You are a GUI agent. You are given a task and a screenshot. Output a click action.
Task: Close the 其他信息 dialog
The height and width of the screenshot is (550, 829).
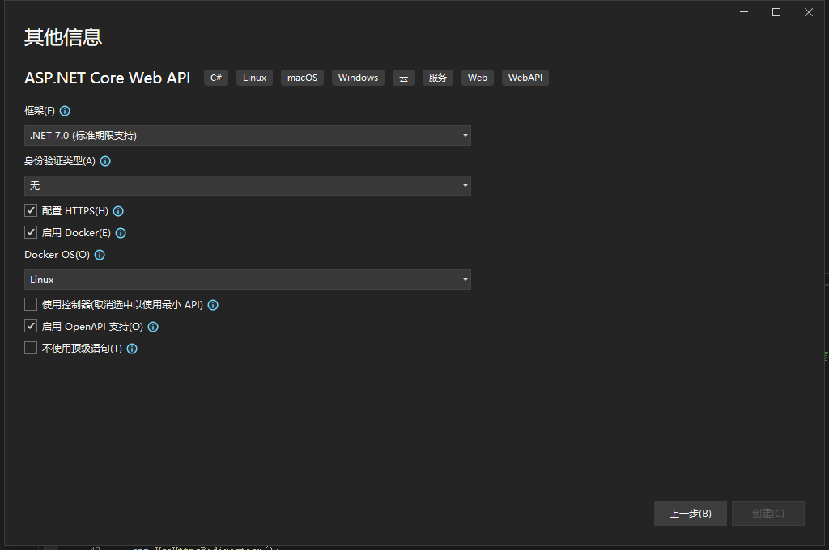(809, 12)
